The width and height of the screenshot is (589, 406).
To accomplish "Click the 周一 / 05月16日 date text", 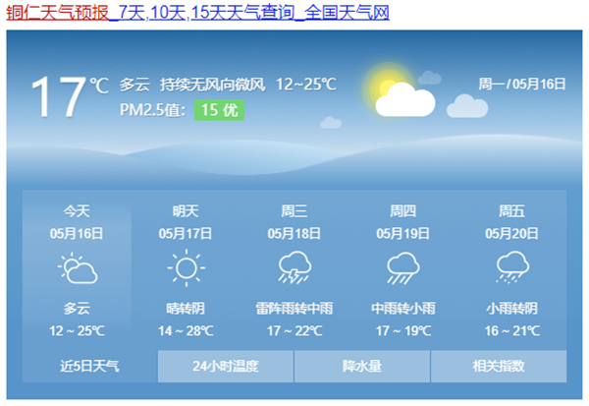I will pyautogui.click(x=522, y=85).
